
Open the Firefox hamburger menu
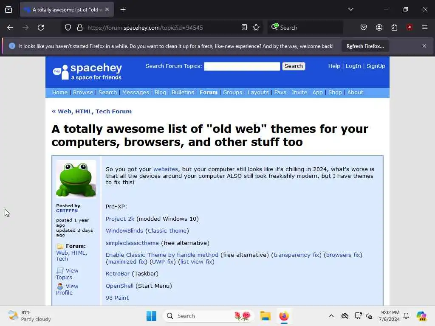click(x=425, y=27)
